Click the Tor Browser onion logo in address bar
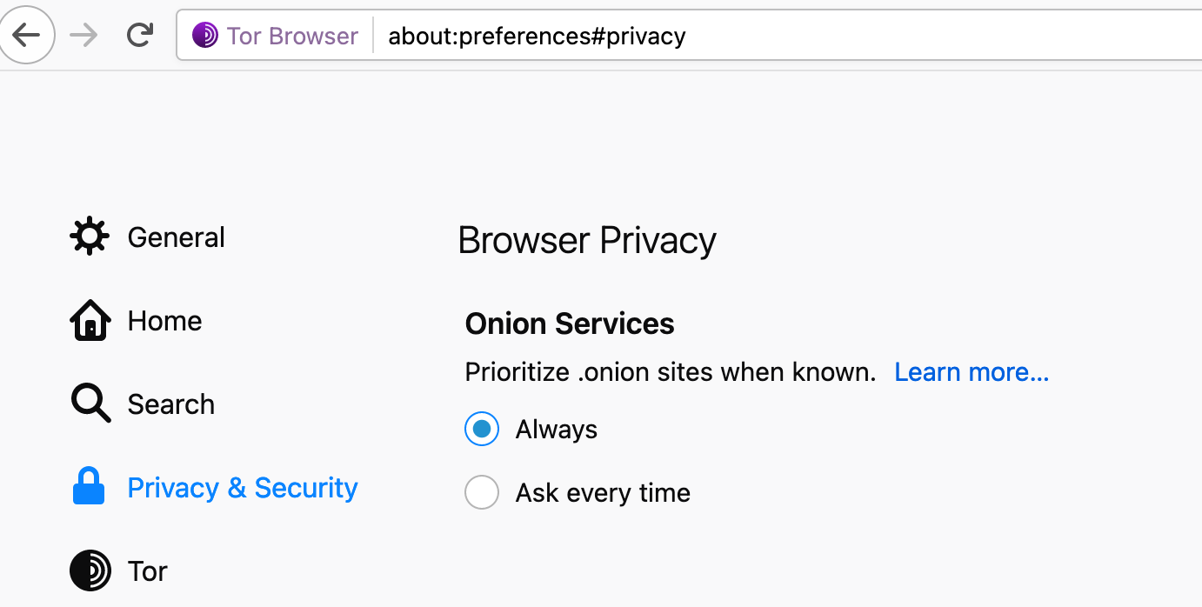Image resolution: width=1202 pixels, height=607 pixels. tap(204, 35)
